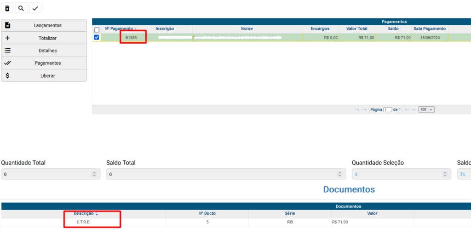
Task: Toggle the select-all checkbox in Pagamentos header
Action: click(x=97, y=29)
